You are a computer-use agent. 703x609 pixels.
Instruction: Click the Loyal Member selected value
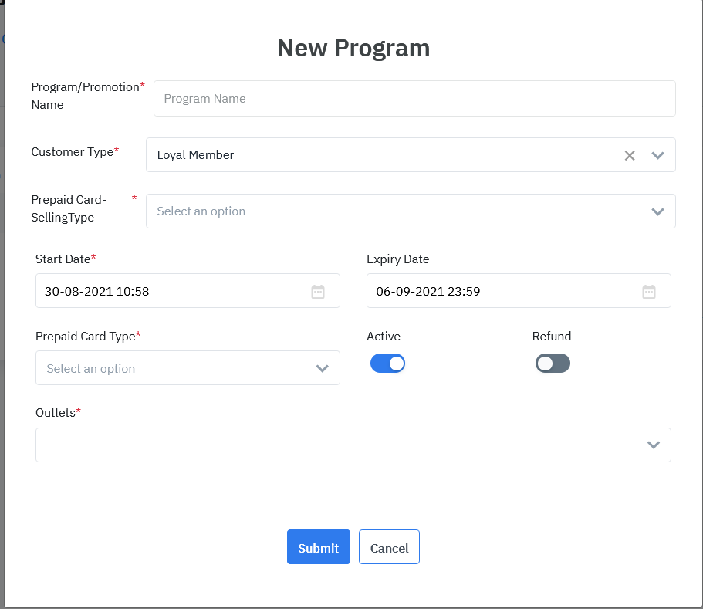point(195,155)
